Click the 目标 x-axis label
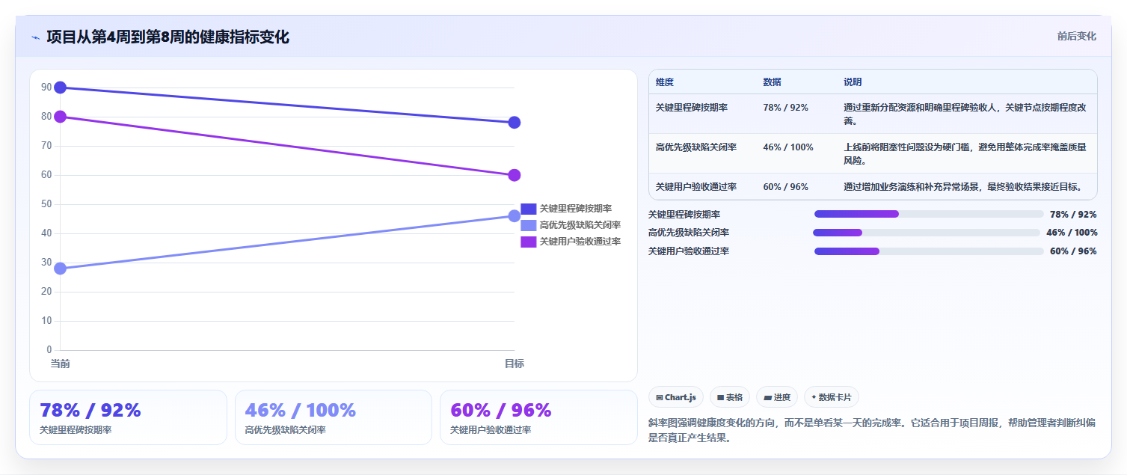 coord(515,364)
